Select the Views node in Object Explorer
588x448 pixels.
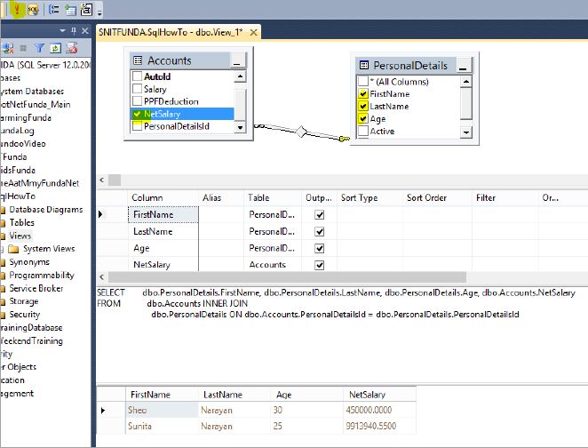[20, 236]
